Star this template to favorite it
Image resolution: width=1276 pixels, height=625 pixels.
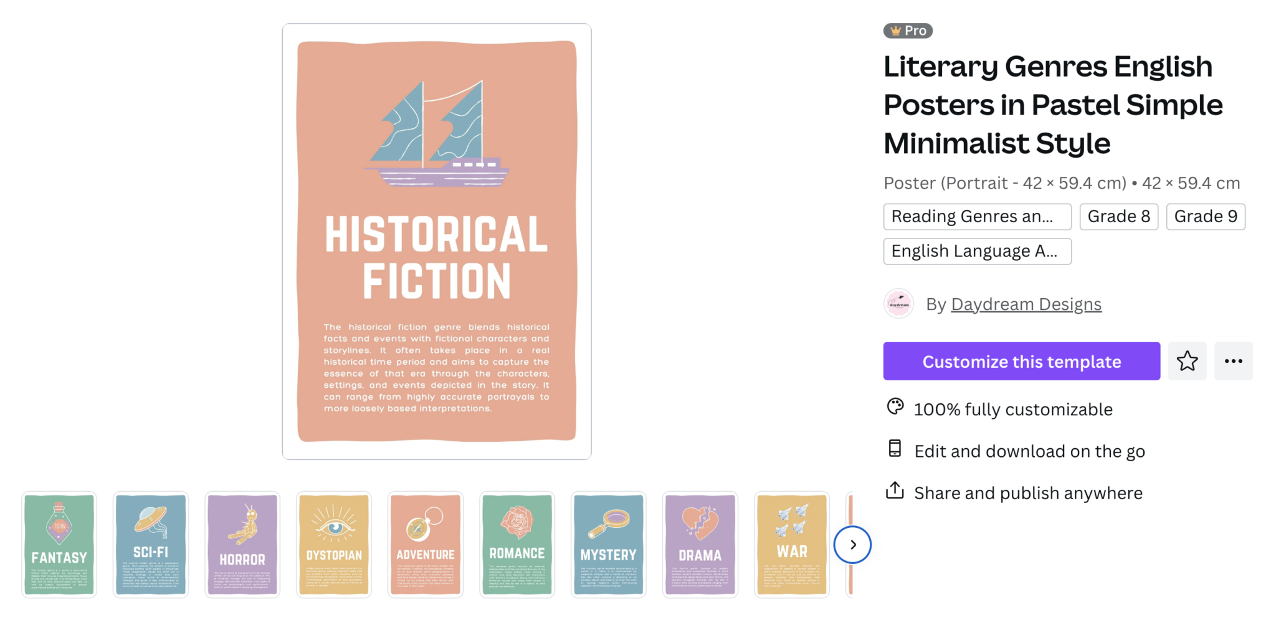click(1187, 361)
